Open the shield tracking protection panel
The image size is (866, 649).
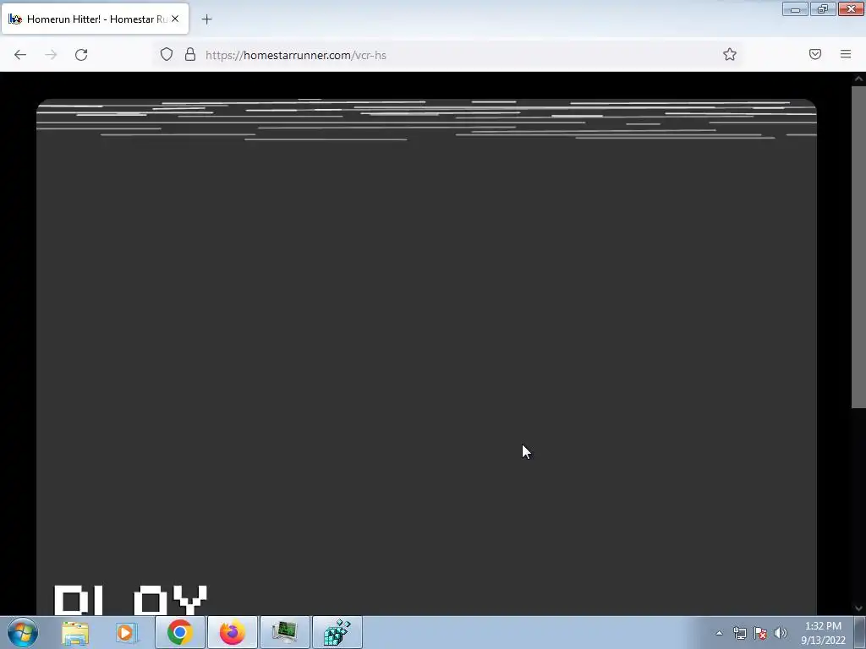tap(167, 54)
